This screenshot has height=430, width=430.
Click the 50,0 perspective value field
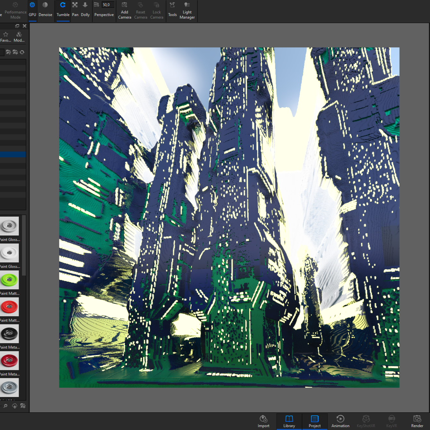[x=108, y=4]
